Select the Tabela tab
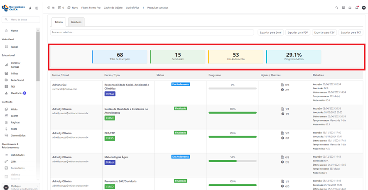Image resolution: width=368 pixels, height=190 pixels. coord(59,22)
